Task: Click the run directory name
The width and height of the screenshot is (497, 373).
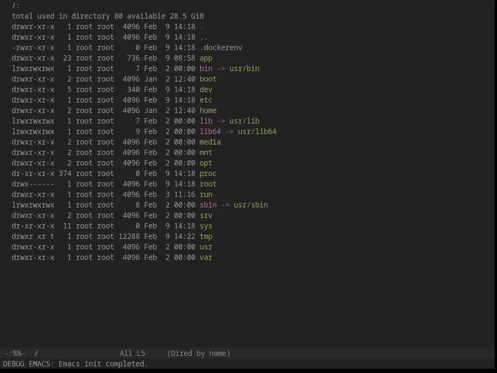Action: tap(206, 195)
